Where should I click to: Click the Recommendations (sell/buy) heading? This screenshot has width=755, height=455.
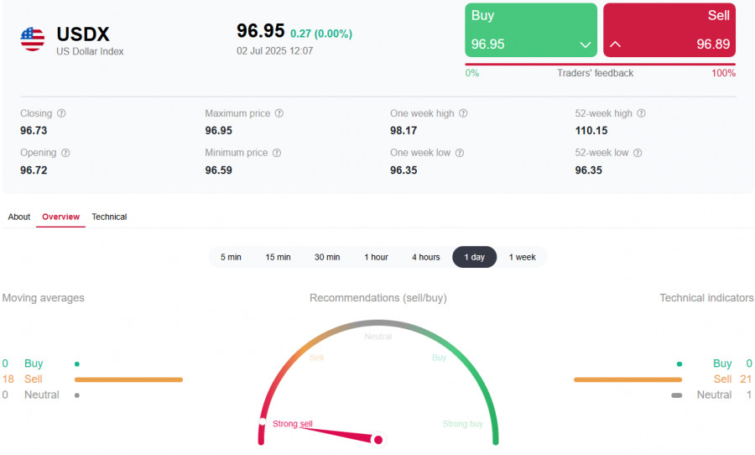click(x=378, y=298)
